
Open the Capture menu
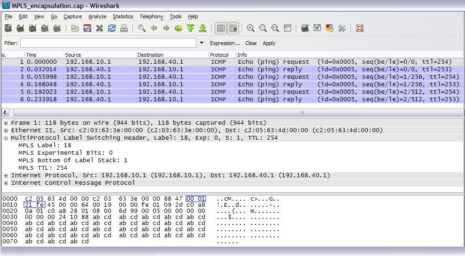(x=73, y=16)
